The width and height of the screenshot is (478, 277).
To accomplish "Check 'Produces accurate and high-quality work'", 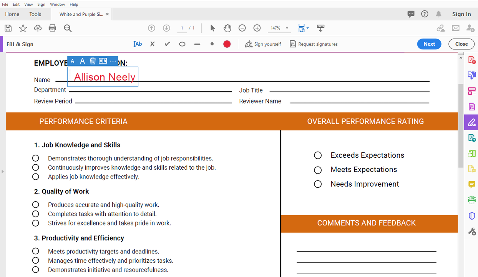I will pos(35,204).
